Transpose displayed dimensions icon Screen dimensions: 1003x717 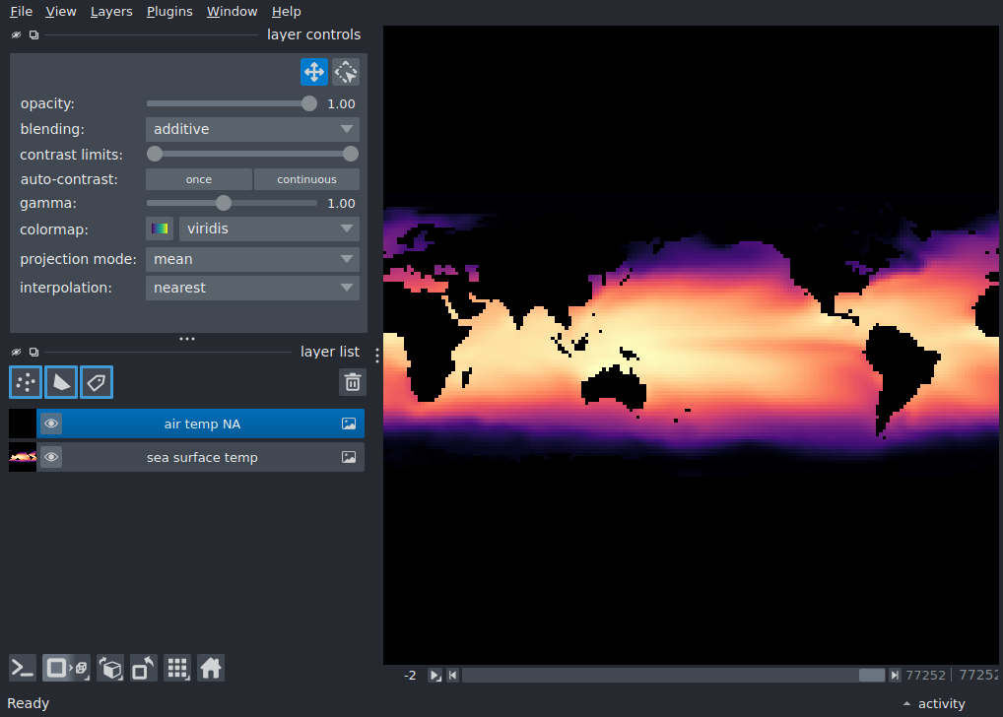[x=143, y=669]
